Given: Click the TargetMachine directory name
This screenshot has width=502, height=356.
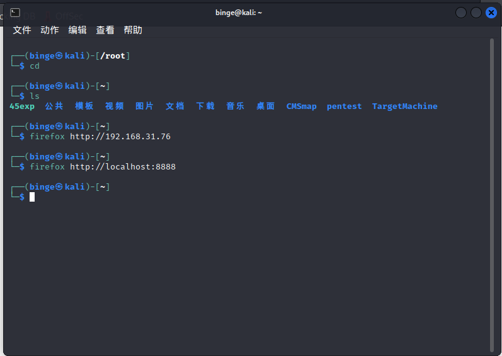Looking at the screenshot, I should coord(404,106).
